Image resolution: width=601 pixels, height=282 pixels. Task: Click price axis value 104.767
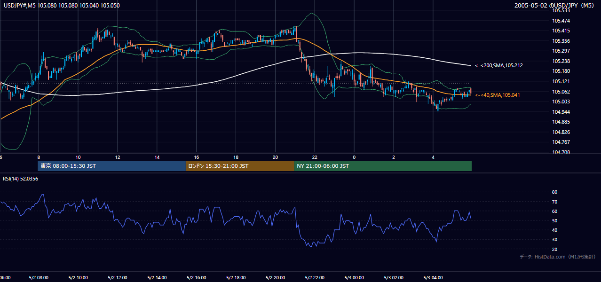[x=561, y=142]
